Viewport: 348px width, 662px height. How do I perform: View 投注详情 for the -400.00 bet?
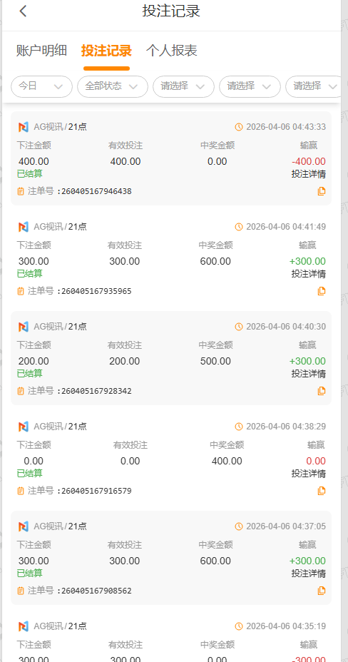[x=308, y=174]
